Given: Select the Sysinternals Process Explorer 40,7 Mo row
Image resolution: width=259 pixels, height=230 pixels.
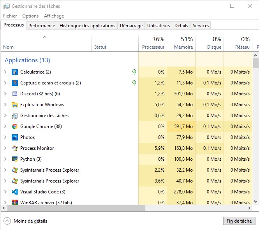Looking at the screenshot, I should [127, 181].
